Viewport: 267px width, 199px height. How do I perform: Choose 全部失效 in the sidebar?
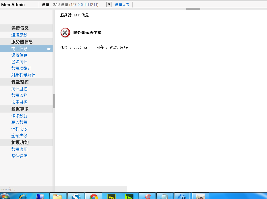[x=20, y=136]
